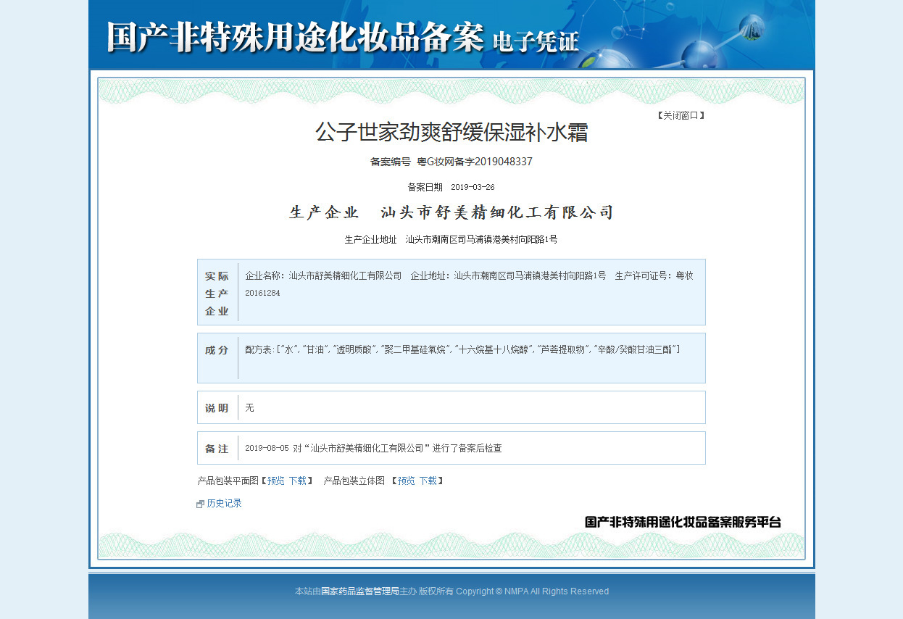
Task: Select product title 公子世家劲爽舒缓保湿补水霜
Action: point(451,133)
